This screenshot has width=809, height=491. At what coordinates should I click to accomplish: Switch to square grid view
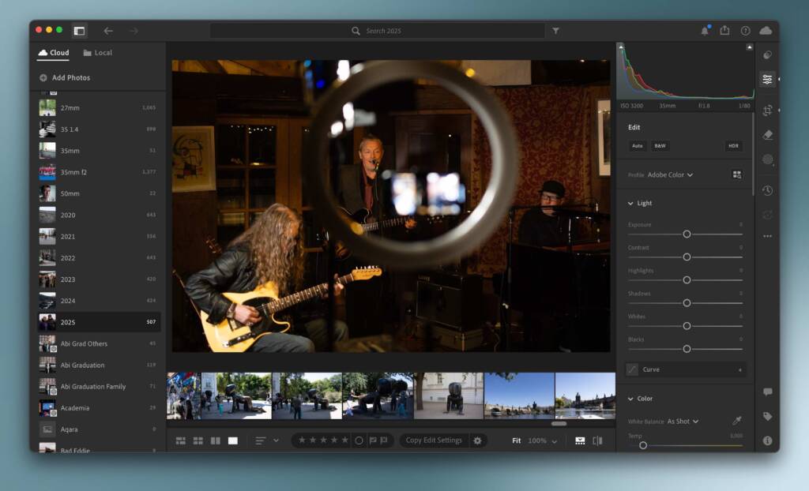click(x=198, y=440)
